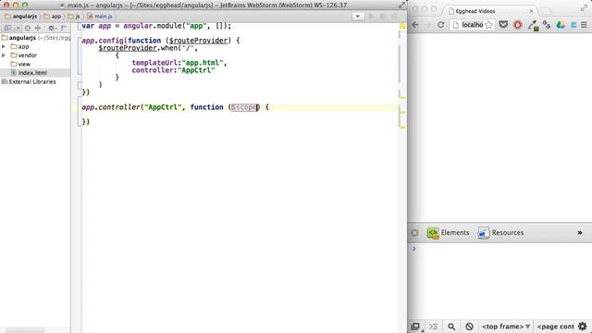Click the WebStorm Run play icon
Screen dimensions: 592x333
371,17
